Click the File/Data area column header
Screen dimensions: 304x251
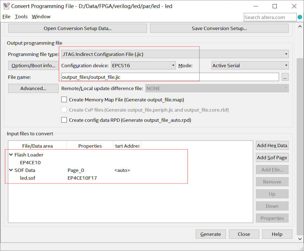[x=37, y=146]
